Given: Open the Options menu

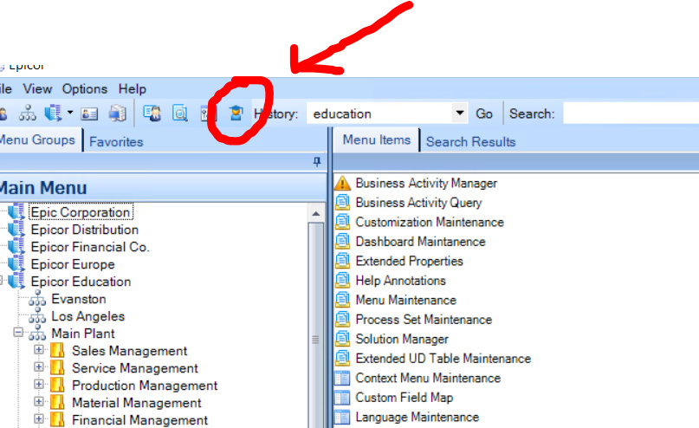Looking at the screenshot, I should pyautogui.click(x=85, y=88).
